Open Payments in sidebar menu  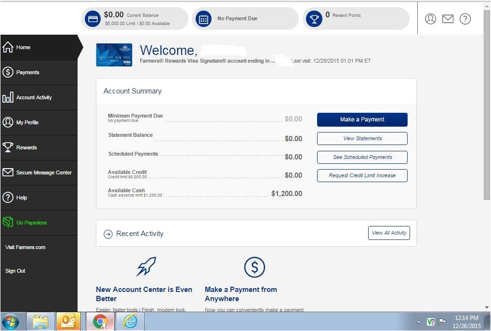[27, 72]
